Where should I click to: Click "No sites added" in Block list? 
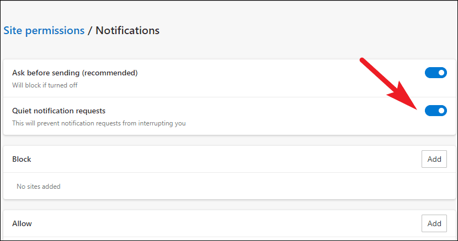(38, 187)
